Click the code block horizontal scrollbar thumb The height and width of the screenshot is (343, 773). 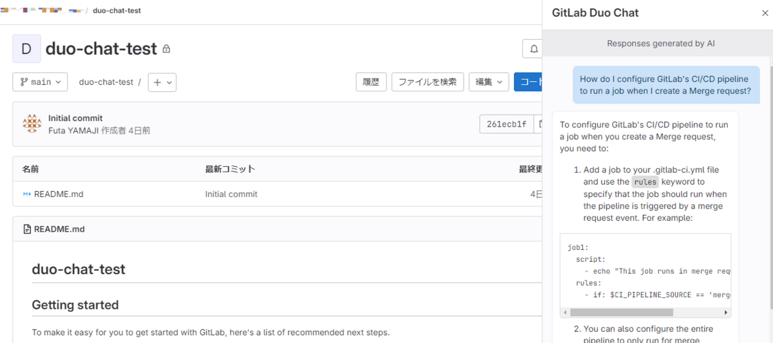[x=621, y=312]
